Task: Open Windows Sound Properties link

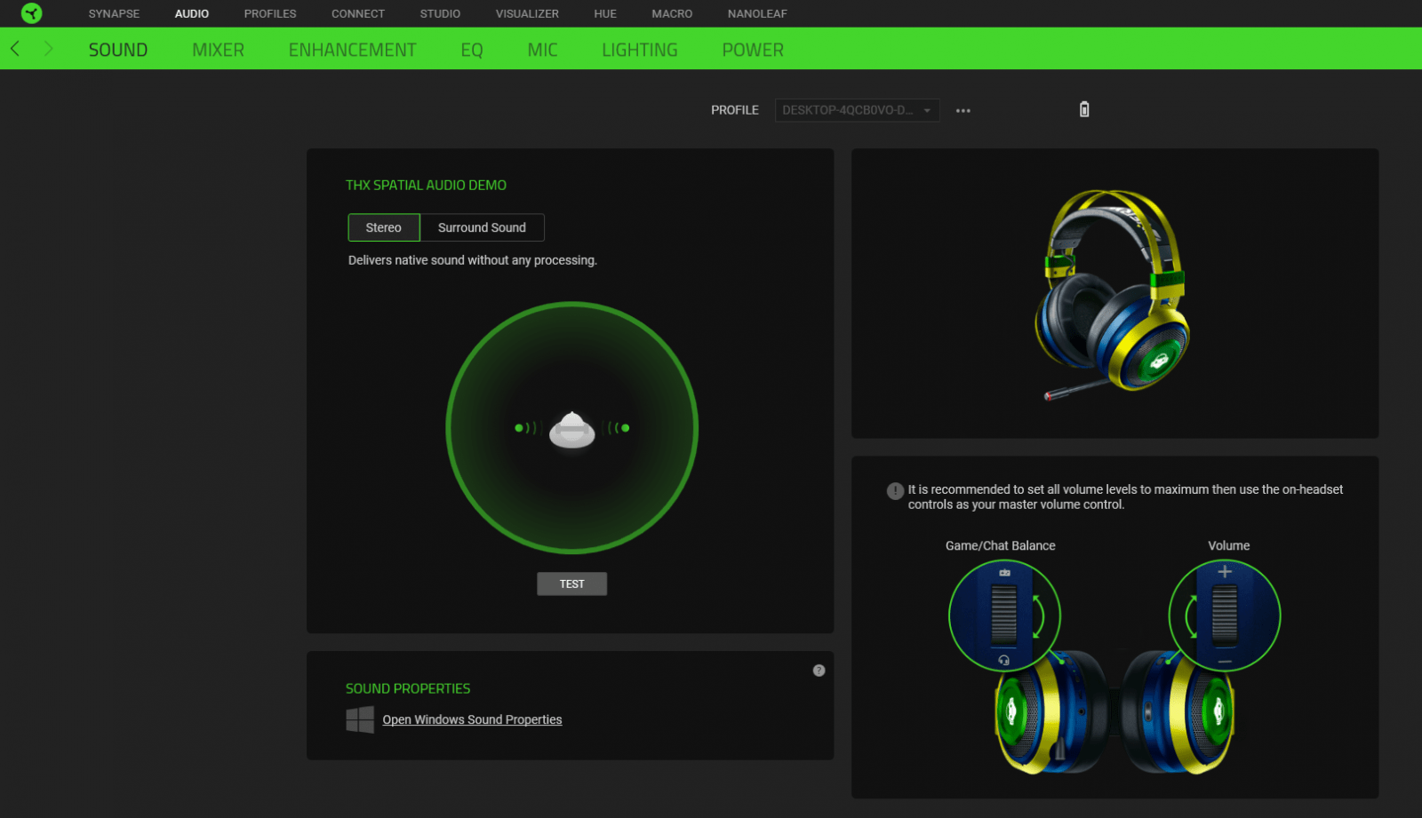Action: pos(472,719)
